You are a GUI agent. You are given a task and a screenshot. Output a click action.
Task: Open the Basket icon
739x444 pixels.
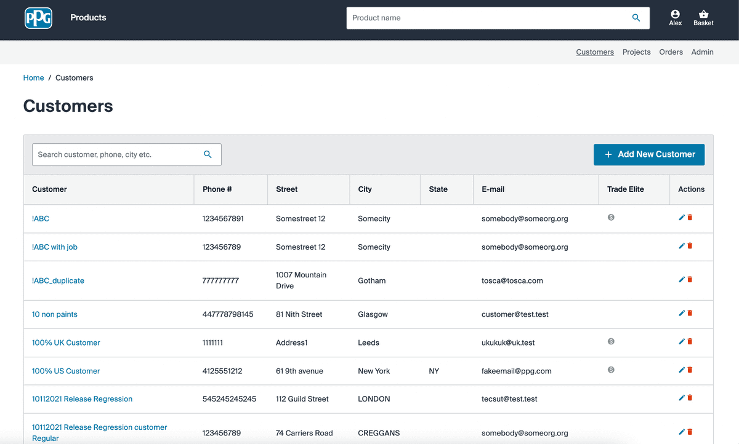point(703,15)
